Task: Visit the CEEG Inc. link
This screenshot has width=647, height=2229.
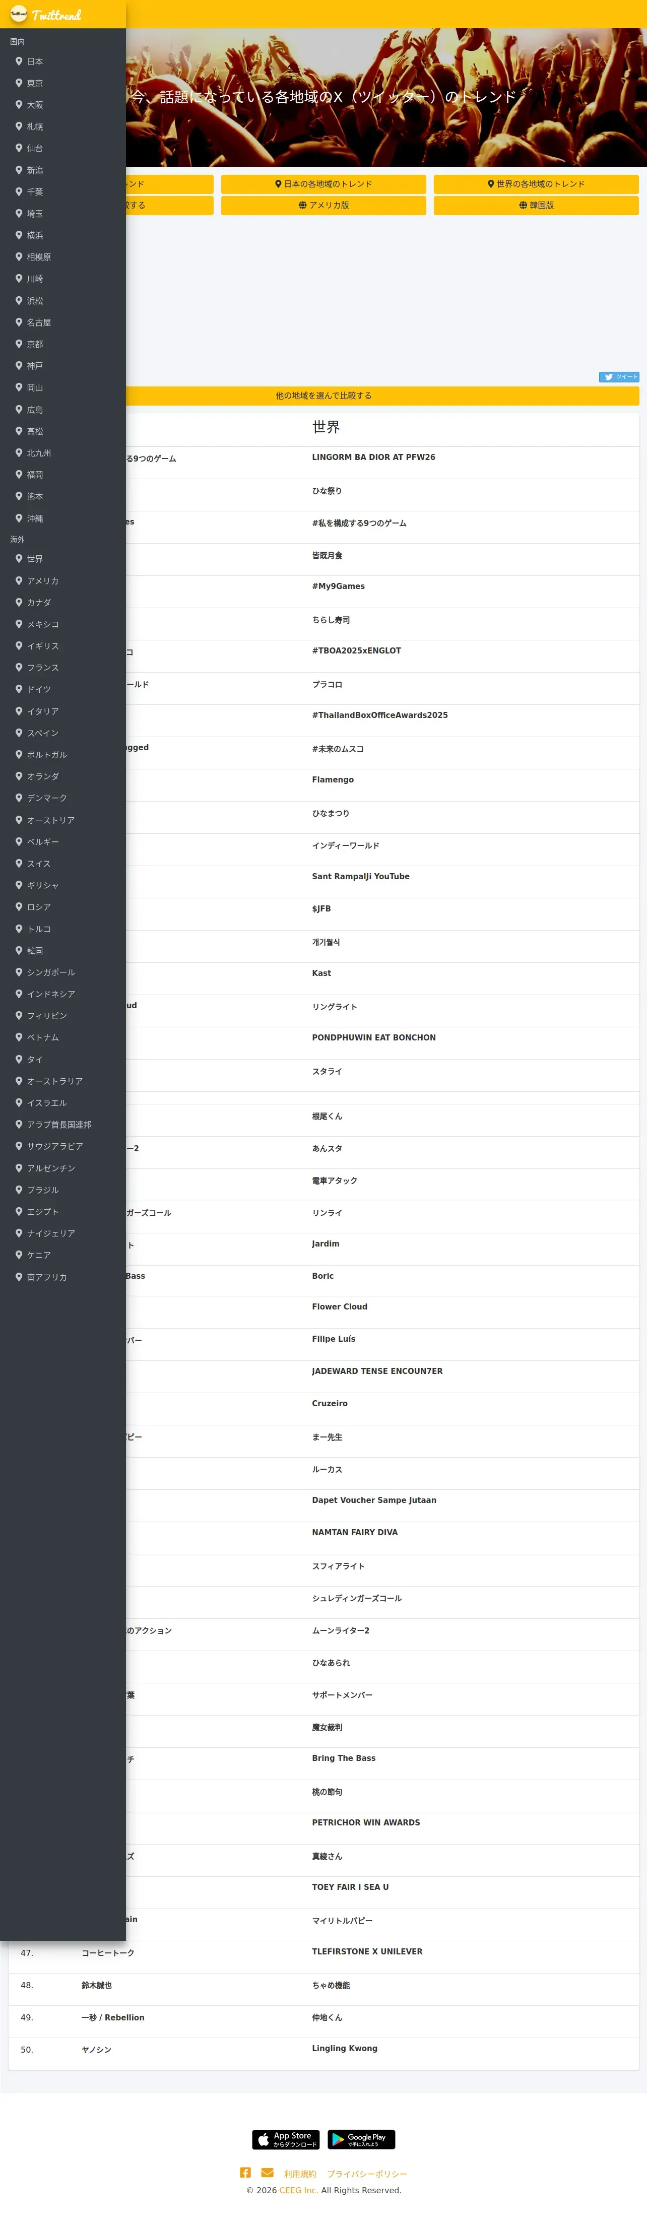Action: point(298,2190)
